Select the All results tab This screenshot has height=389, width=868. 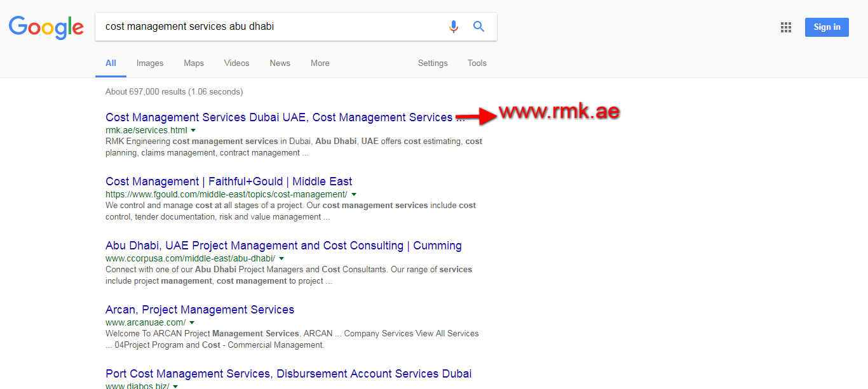(x=111, y=63)
